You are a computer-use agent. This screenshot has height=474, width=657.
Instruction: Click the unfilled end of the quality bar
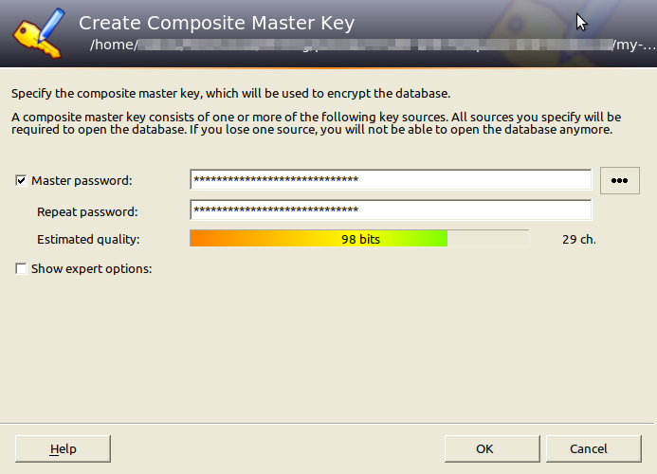pos(487,239)
